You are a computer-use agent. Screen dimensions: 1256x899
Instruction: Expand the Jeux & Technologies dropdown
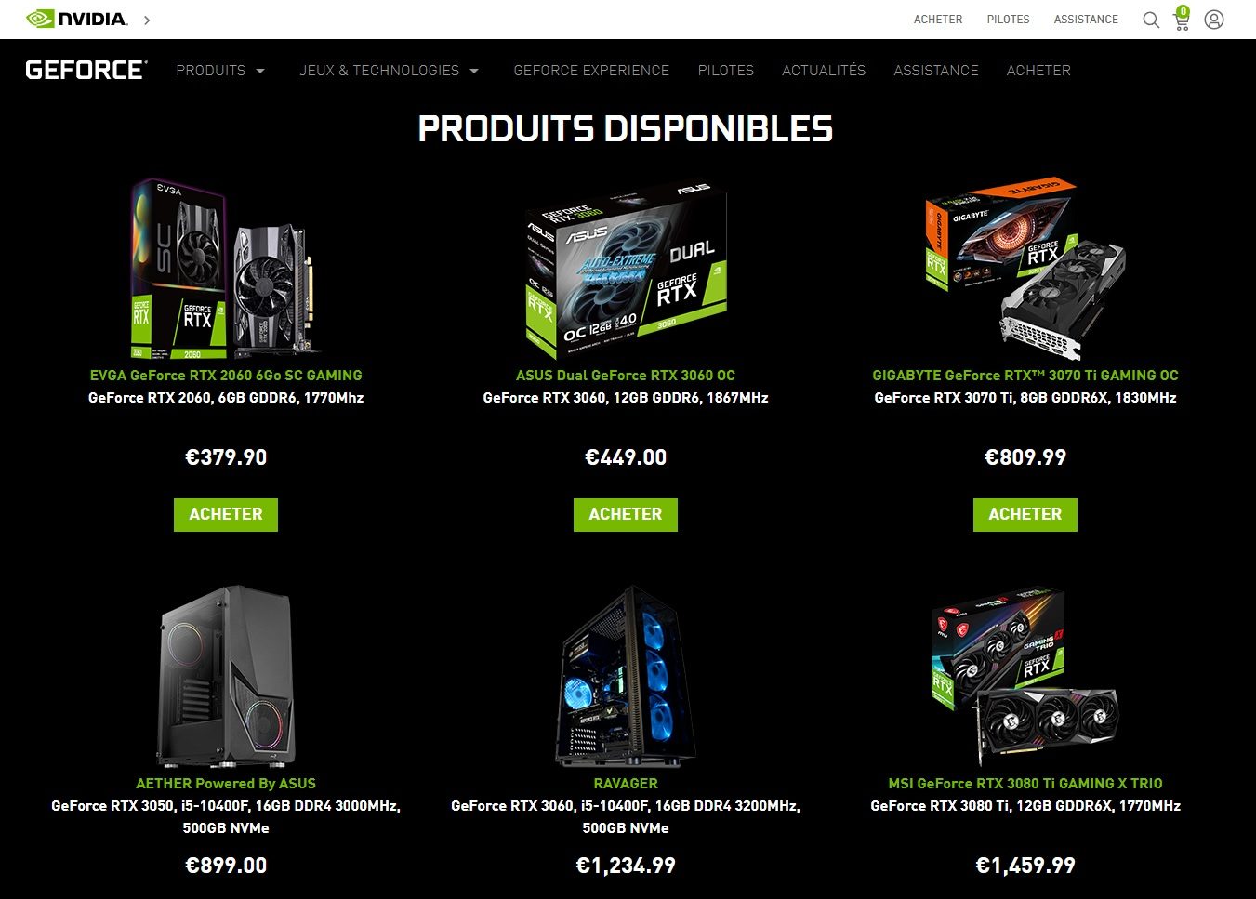tap(390, 71)
